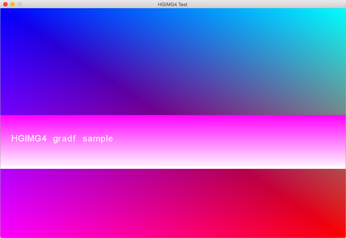Click the "HGIMG4 gradf sample" text
Viewport: 346px width, 238px height.
pyautogui.click(x=62, y=139)
